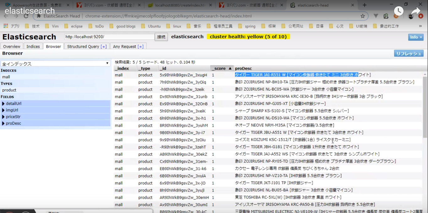Open the eclipse bookmark folder
The width and height of the screenshot is (428, 213).
click(x=73, y=26)
